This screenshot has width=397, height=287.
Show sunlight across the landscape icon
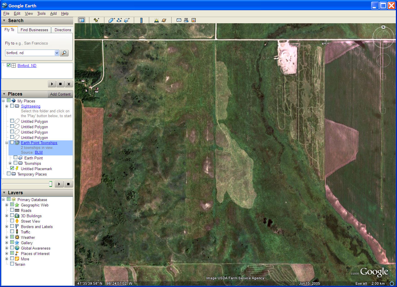click(156, 20)
